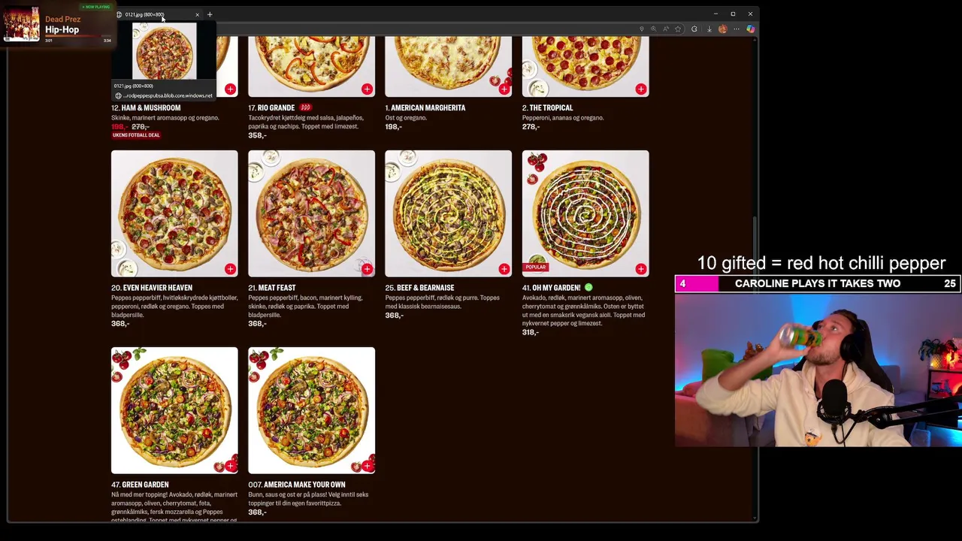The image size is (962, 541).
Task: Add American Margherita with plus icon
Action: [x=504, y=89]
